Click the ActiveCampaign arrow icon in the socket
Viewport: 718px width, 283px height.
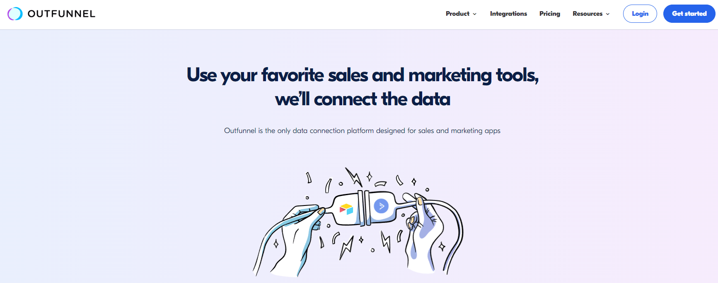381,206
